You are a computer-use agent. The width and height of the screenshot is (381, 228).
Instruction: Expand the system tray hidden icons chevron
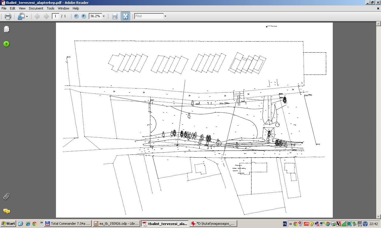point(291,224)
